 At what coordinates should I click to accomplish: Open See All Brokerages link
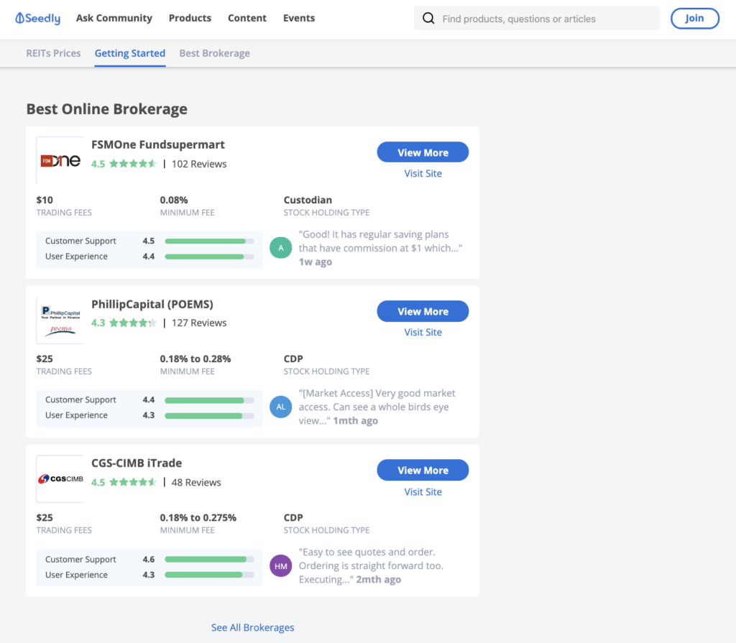252,627
